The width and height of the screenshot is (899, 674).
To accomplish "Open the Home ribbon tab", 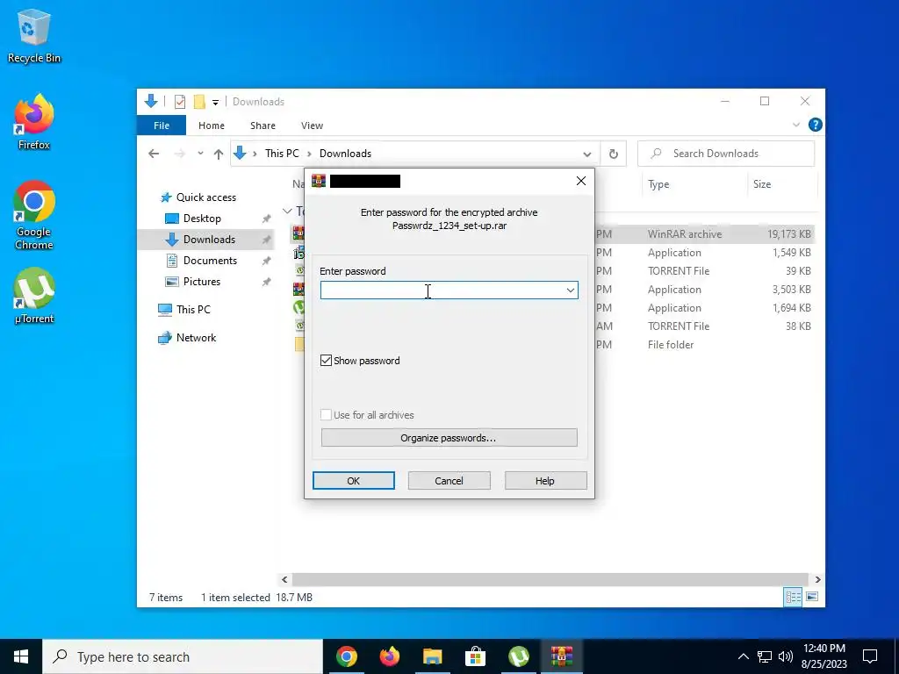I will (212, 125).
